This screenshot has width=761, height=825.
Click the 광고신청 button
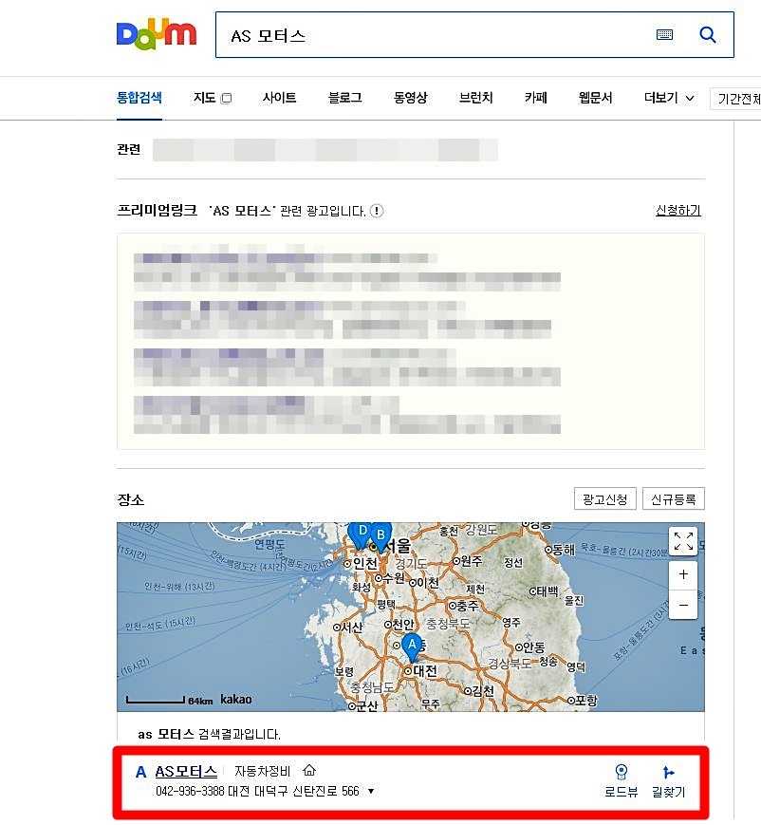click(604, 499)
